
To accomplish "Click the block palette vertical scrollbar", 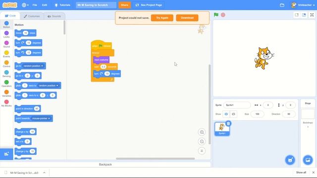I will click(64, 28).
